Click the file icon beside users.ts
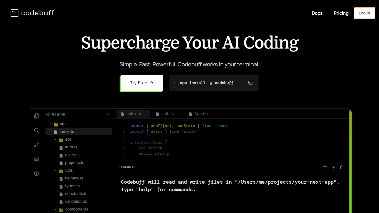Screen dimensions: 379x213 coord(61,155)
